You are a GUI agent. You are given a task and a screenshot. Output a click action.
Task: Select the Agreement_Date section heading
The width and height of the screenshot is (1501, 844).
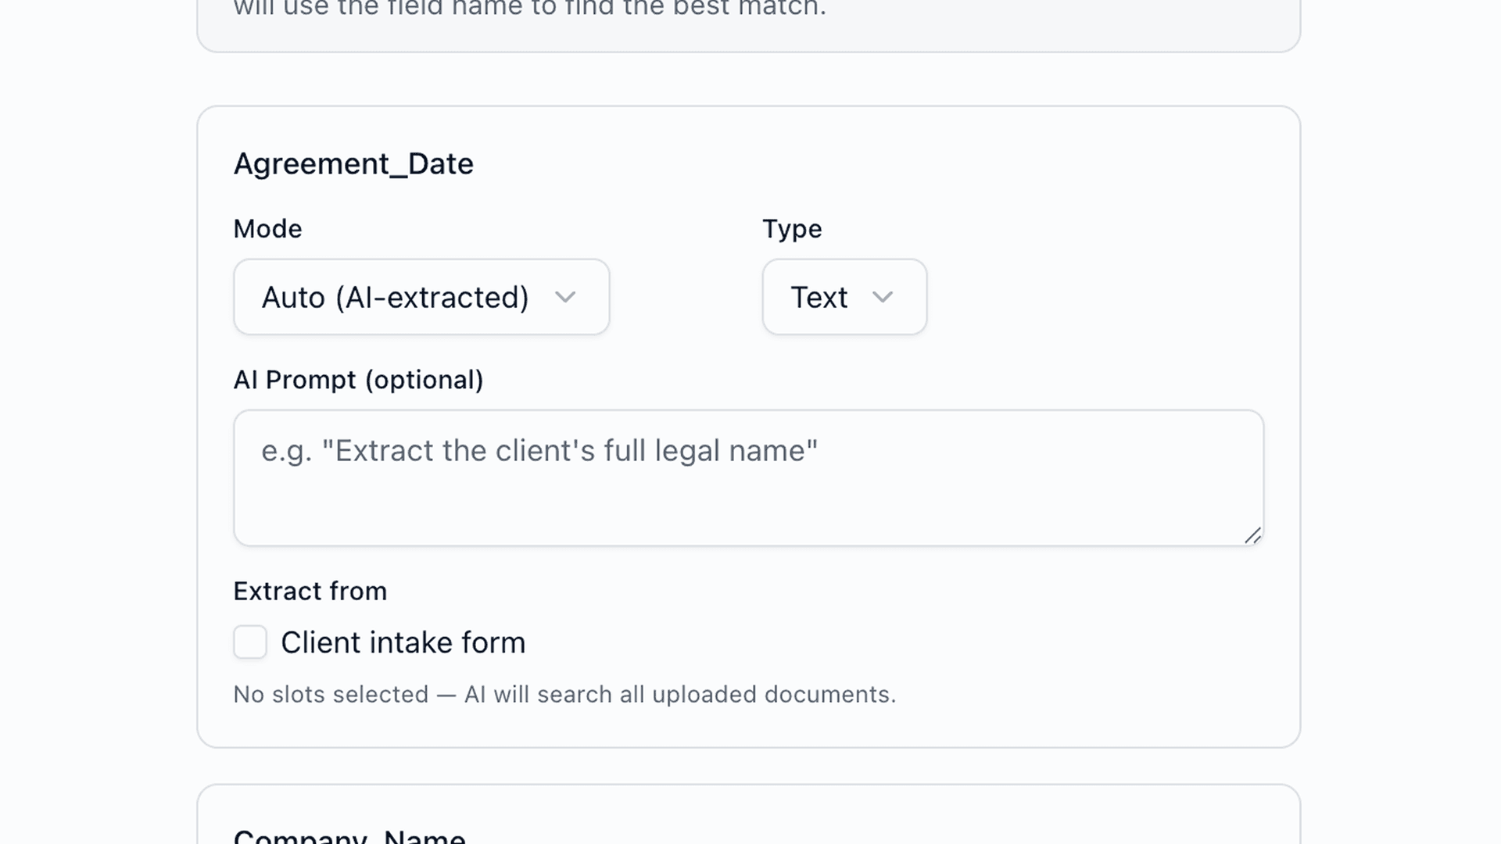[x=353, y=164]
